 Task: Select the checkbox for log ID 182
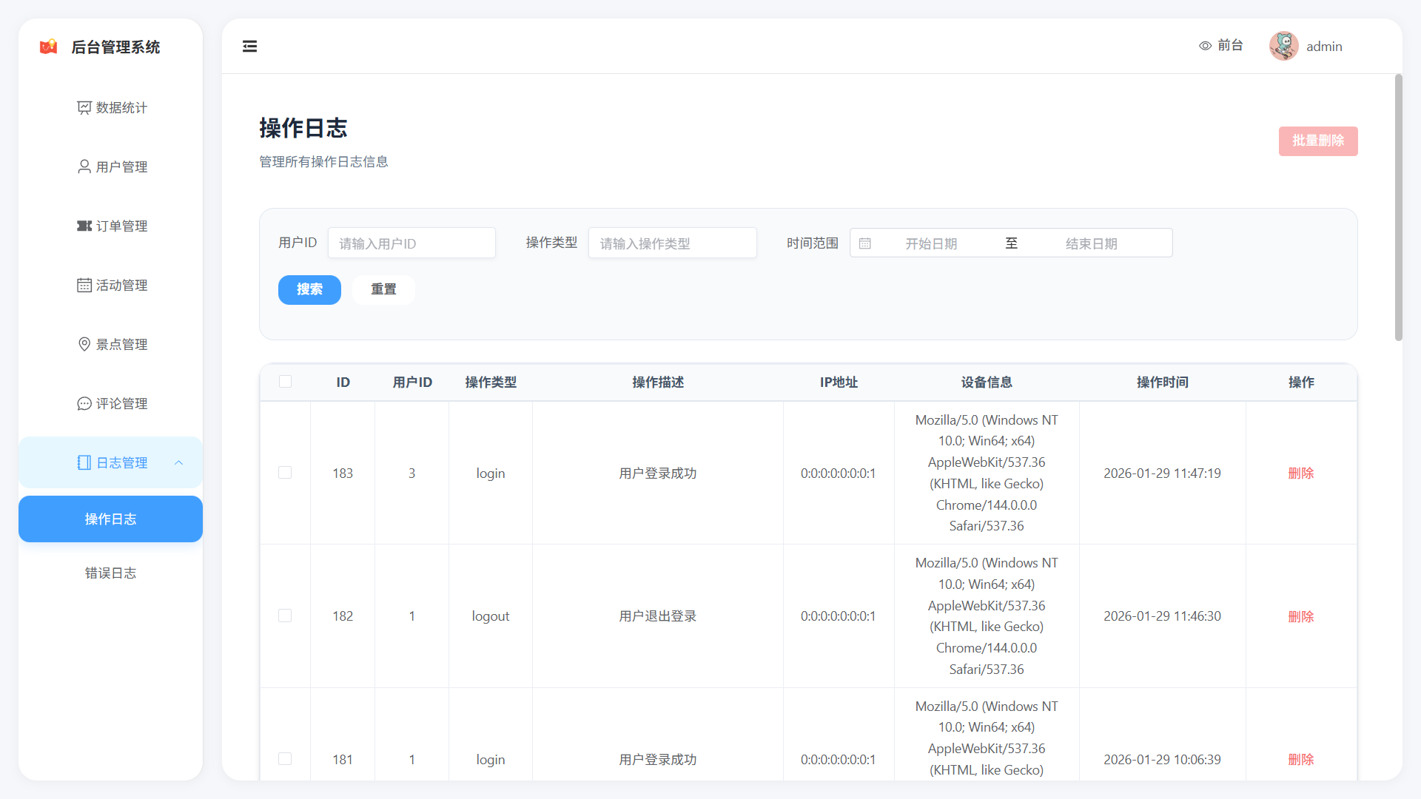285,616
